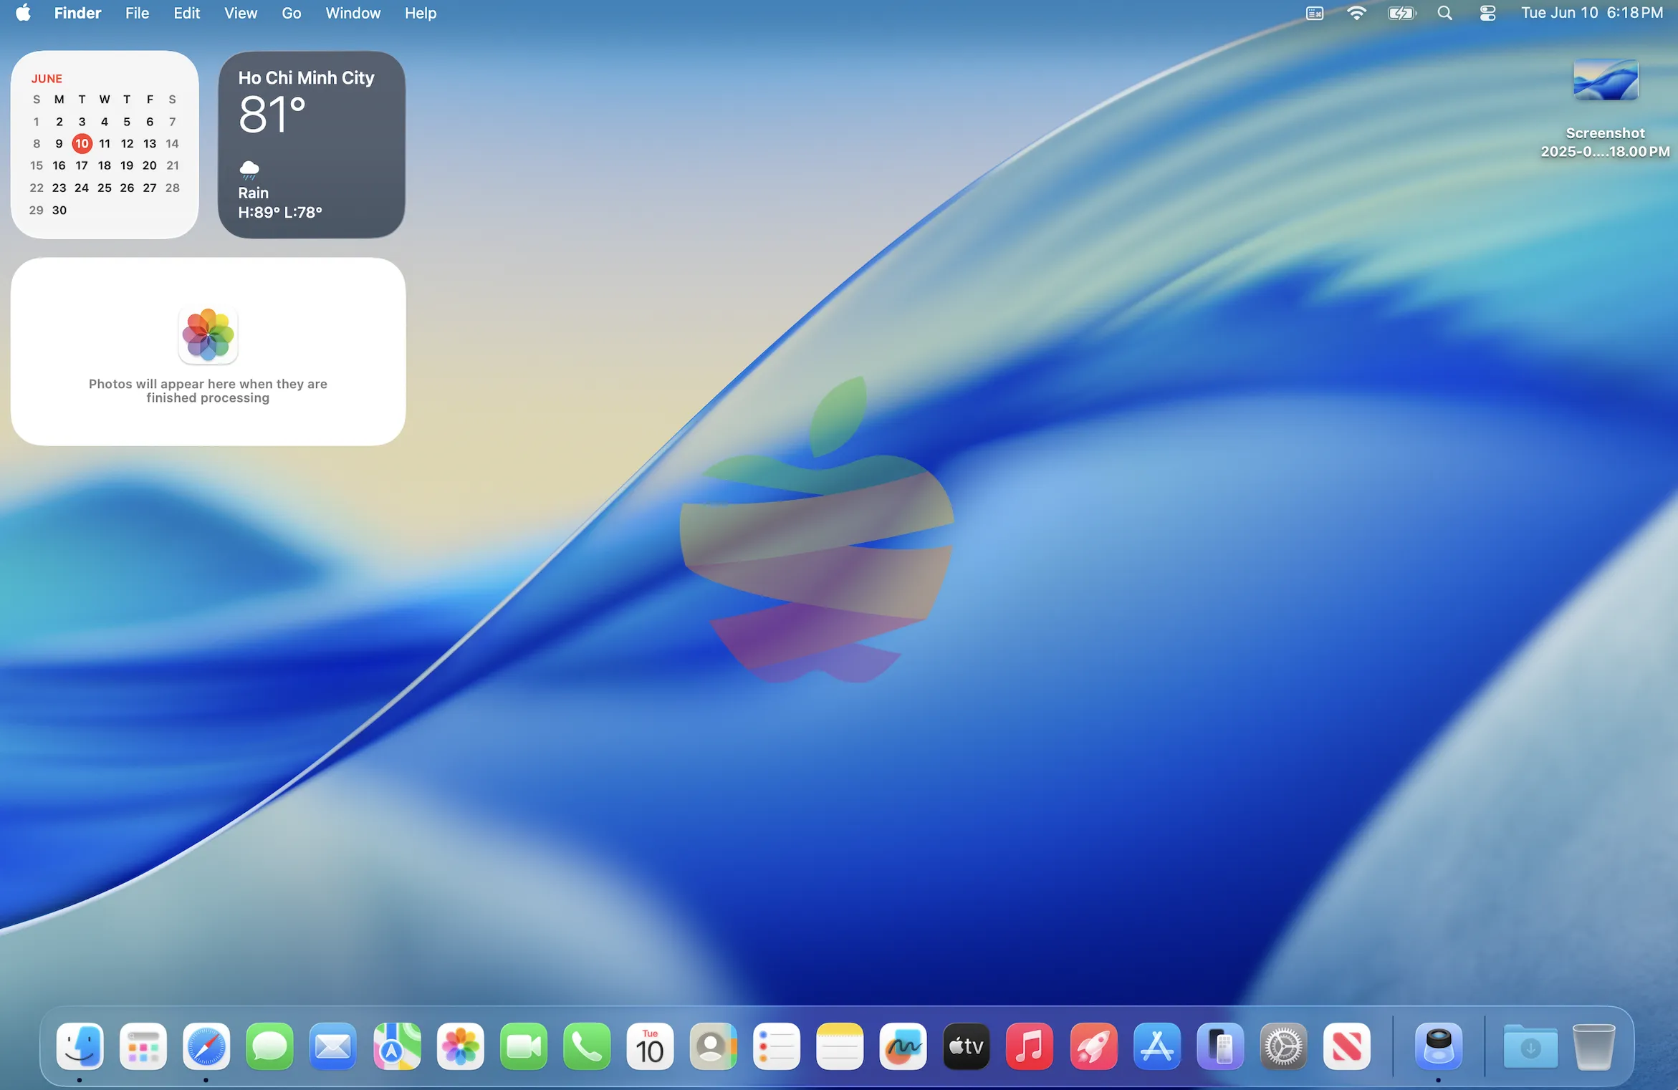Open the Phone app in Dock
The image size is (1678, 1090).
(587, 1046)
